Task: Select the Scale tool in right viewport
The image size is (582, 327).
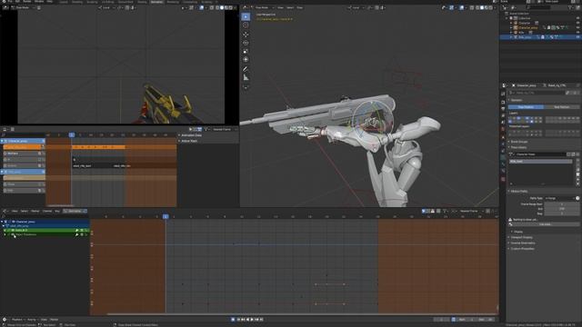Action: tap(246, 51)
